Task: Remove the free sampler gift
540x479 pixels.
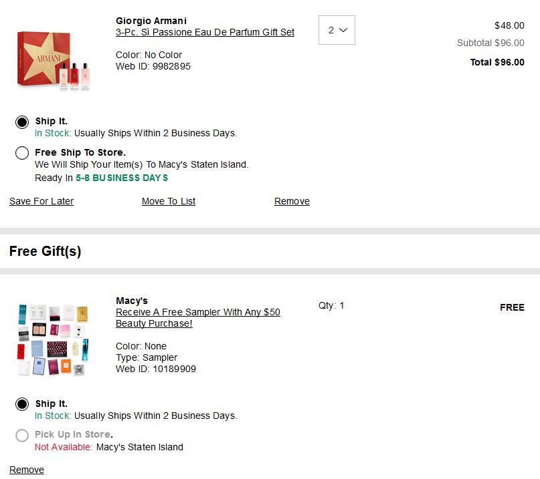Action: tap(27, 470)
